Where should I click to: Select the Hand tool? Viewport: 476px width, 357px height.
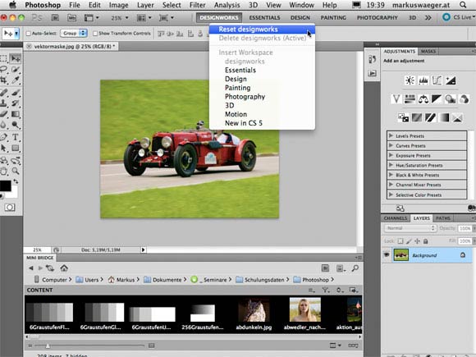[x=3, y=172]
